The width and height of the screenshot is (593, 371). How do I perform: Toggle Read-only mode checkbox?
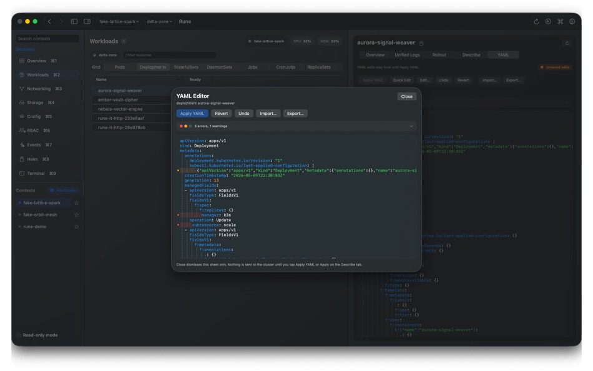point(19,335)
